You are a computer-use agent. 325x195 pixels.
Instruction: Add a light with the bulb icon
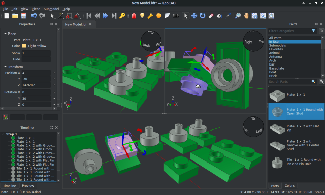(x=142, y=16)
